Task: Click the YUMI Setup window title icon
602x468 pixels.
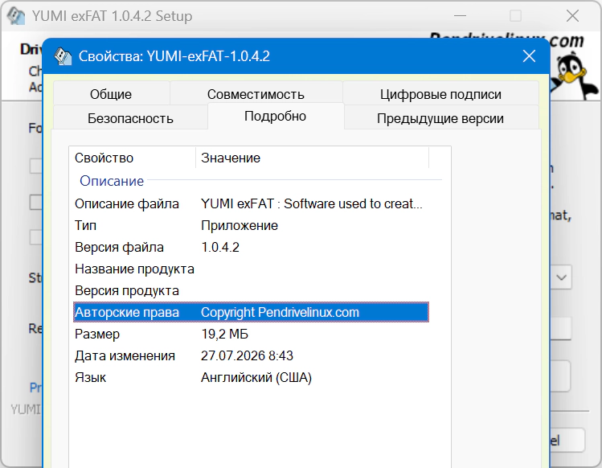Action: tap(15, 16)
